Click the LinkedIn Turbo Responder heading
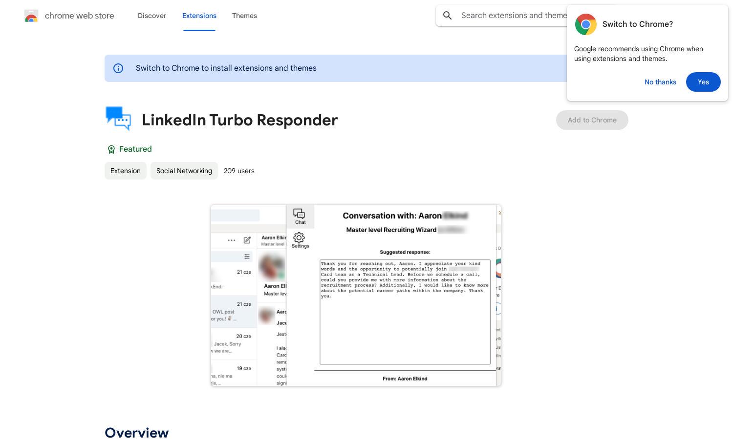 (x=240, y=120)
